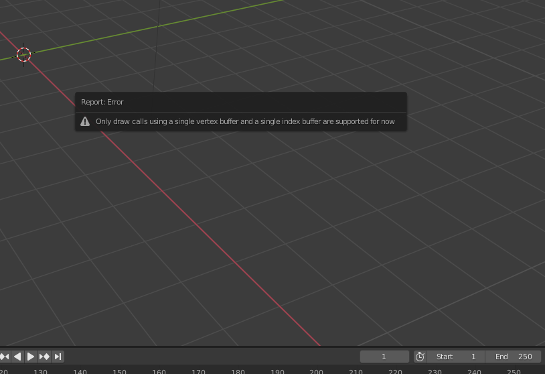
Task: Click the End frame field showing 250
Action: 514,357
